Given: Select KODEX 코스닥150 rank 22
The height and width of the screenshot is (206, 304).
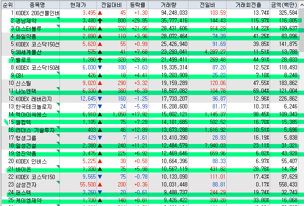Looking at the screenshot, I should coord(35,177).
